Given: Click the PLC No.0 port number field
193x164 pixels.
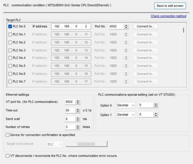Looking at the screenshot, I should (115, 27).
